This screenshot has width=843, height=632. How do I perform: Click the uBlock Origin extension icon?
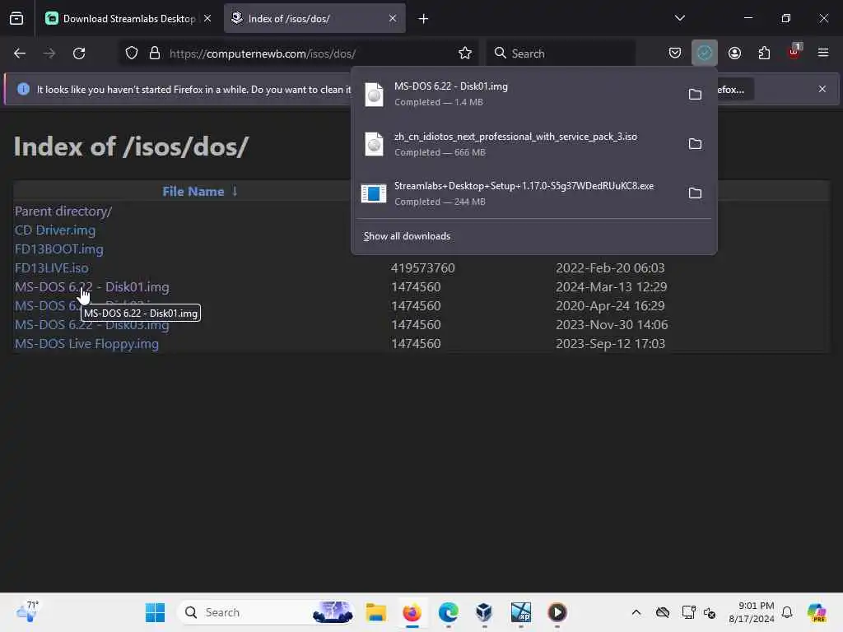[x=794, y=52]
